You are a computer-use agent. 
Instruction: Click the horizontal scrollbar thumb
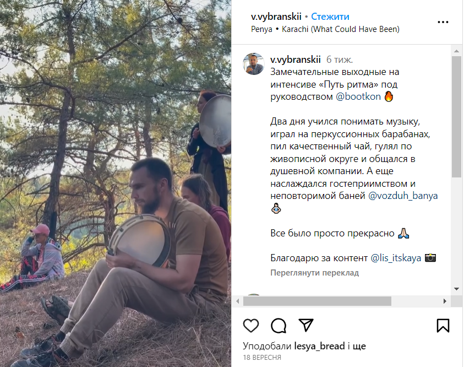coord(317,301)
